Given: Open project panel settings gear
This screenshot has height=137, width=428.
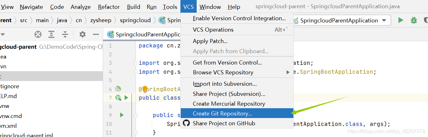Looking at the screenshot, I should click(x=82, y=34).
